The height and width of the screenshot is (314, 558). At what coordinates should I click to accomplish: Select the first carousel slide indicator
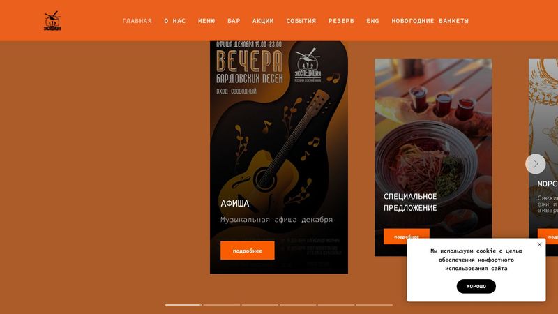click(183, 305)
